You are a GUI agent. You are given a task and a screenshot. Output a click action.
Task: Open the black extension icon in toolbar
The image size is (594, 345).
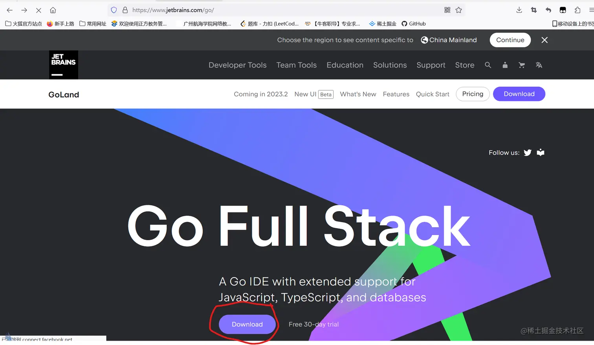pos(563,10)
